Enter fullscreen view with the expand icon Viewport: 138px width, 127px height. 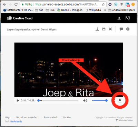(110, 29)
